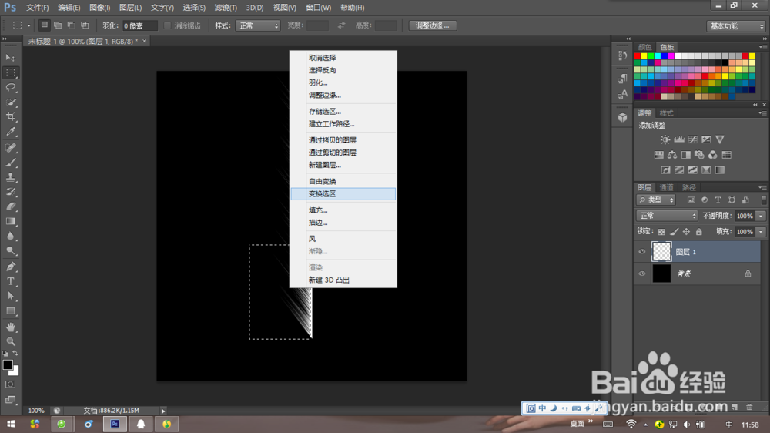Select the Blur tool
Screen dimensions: 770x433
click(10, 237)
